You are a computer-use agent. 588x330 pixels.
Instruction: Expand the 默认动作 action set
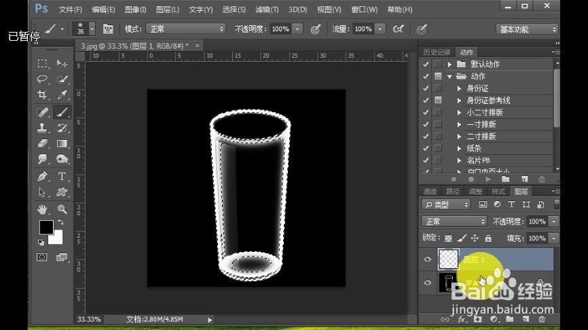449,64
